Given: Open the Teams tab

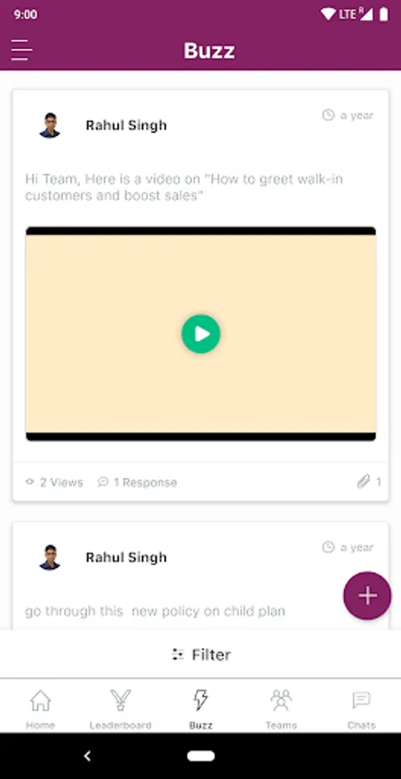Looking at the screenshot, I should pos(281,709).
